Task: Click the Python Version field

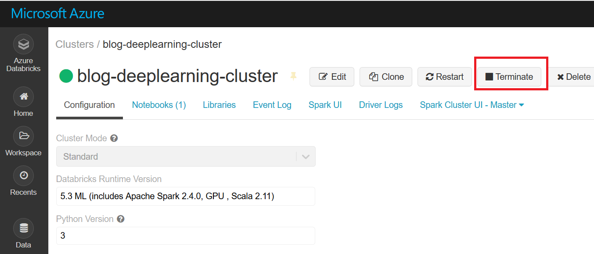Action: coord(186,236)
